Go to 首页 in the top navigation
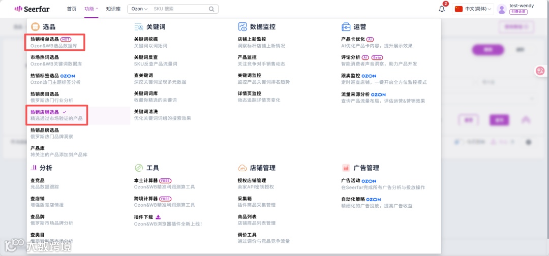 72,9
